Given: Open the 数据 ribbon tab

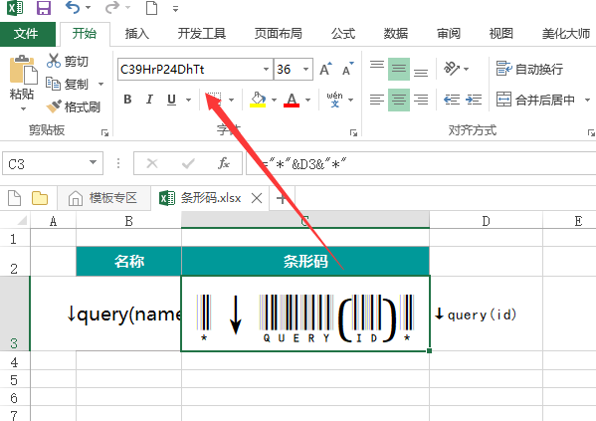Looking at the screenshot, I should tap(396, 34).
